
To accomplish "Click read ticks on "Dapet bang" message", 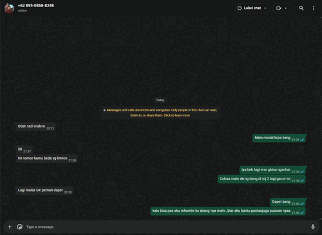I will (302, 203).
